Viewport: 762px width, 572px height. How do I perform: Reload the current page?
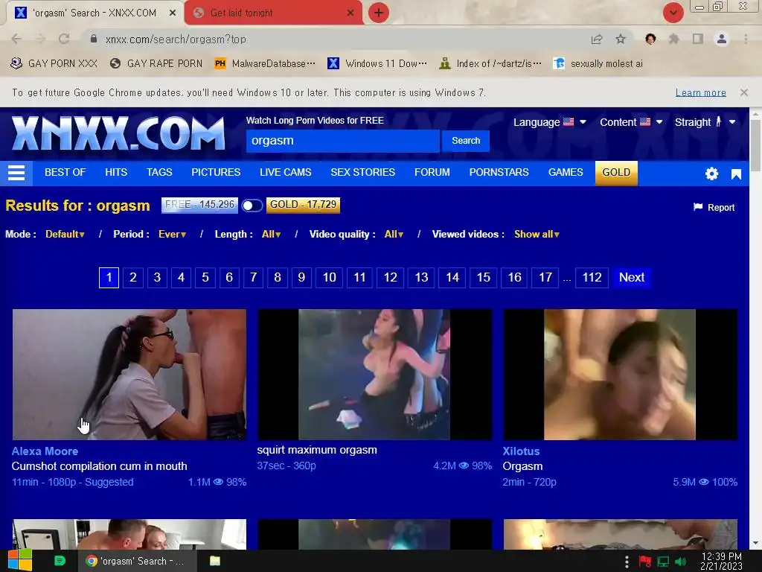point(64,39)
